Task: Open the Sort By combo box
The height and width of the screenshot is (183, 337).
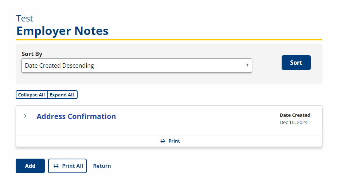Action: coord(137,65)
